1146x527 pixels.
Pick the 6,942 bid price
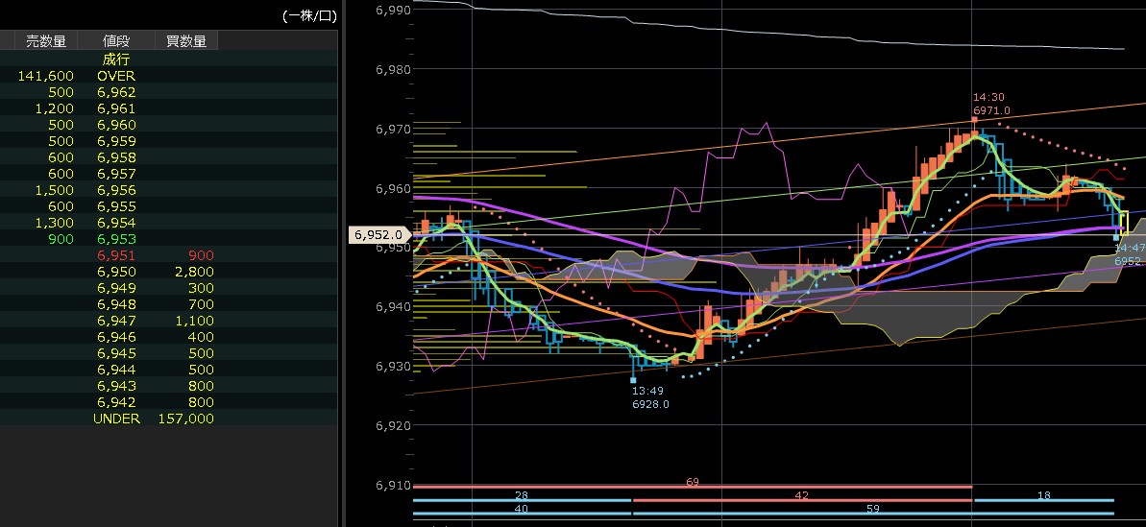coord(116,402)
